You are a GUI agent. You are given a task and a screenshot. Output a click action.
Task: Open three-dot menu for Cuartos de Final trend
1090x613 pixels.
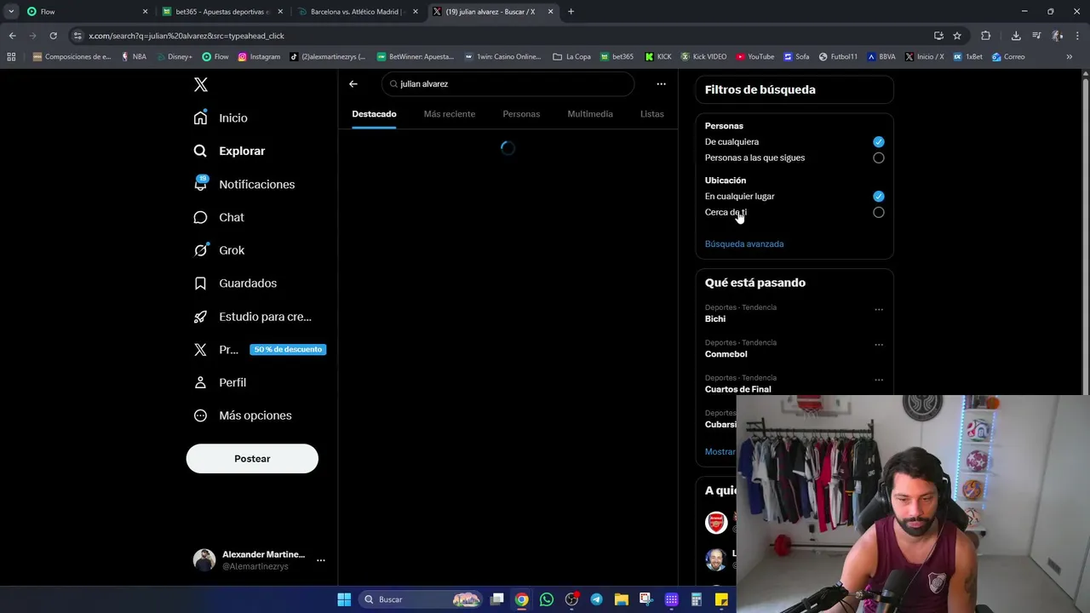tap(879, 380)
